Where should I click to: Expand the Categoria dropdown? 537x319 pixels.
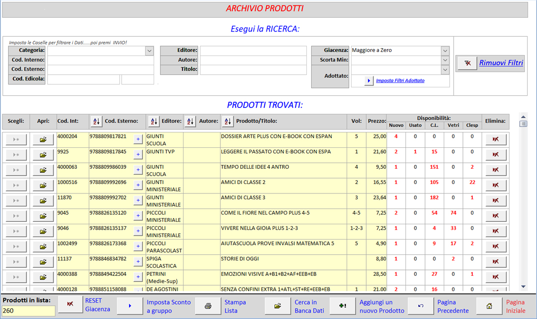pos(149,51)
